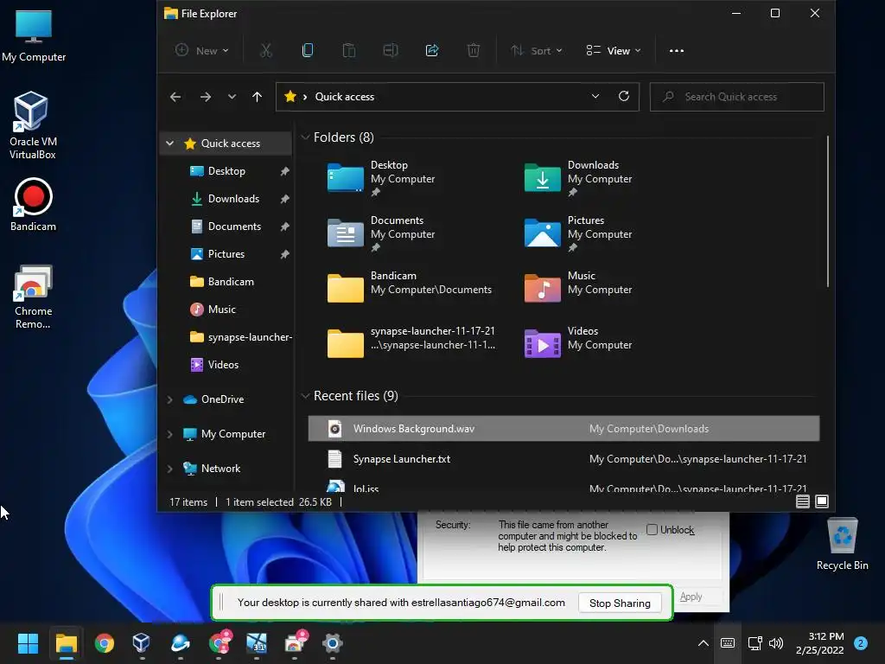Refresh the Quick access view
The height and width of the screenshot is (664, 885).
click(624, 96)
